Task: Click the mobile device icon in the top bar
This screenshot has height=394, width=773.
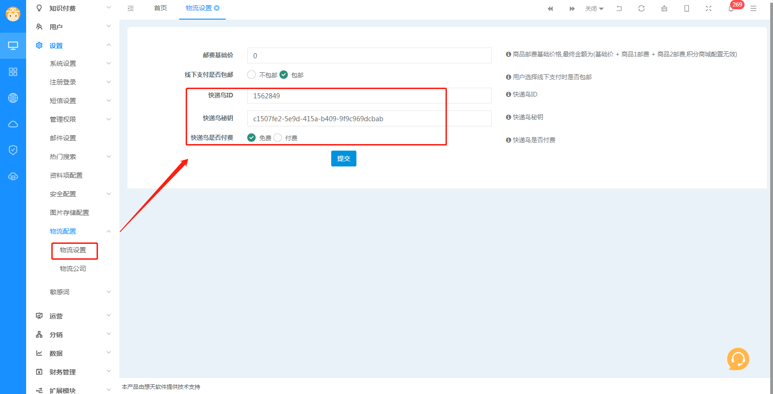Action: coord(687,8)
